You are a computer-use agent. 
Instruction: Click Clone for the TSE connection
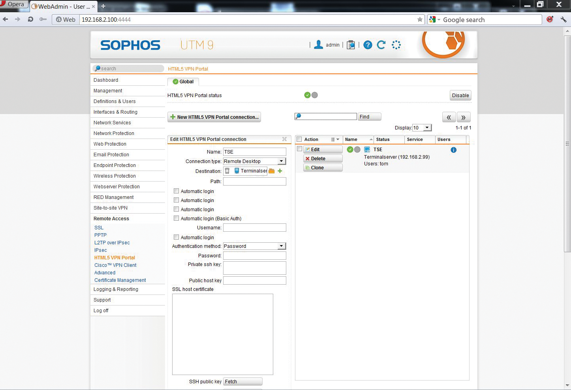point(323,167)
